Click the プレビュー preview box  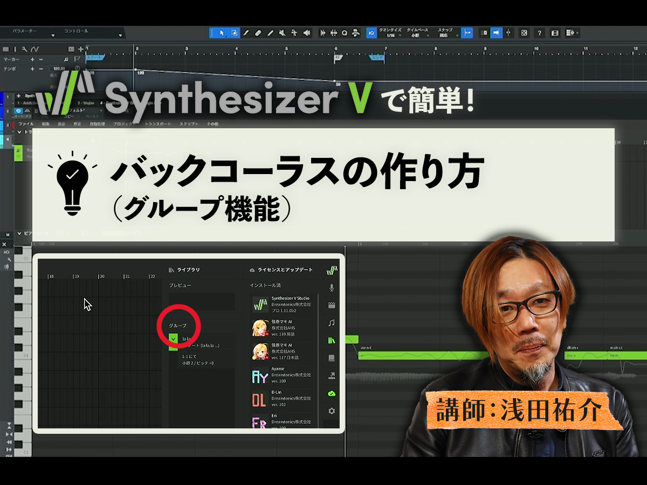[201, 301]
